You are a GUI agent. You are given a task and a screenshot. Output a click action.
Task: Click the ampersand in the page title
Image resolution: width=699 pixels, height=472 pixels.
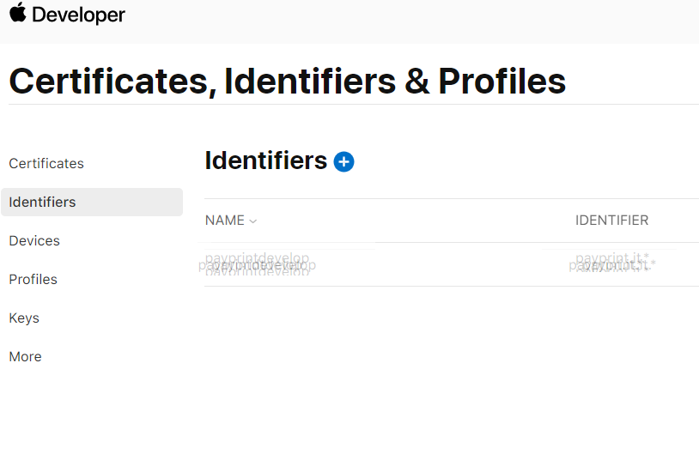[417, 81]
